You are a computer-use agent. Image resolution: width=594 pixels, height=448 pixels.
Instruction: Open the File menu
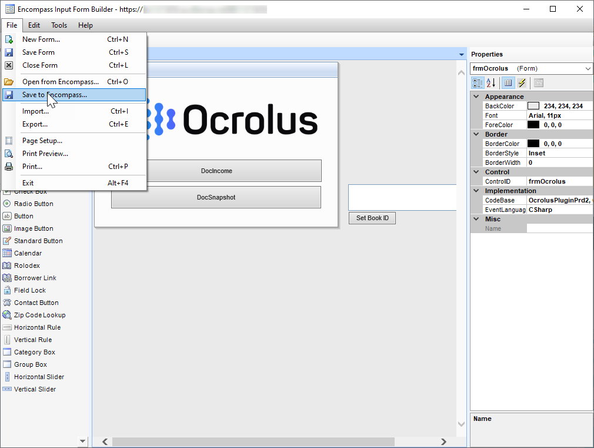click(x=12, y=25)
